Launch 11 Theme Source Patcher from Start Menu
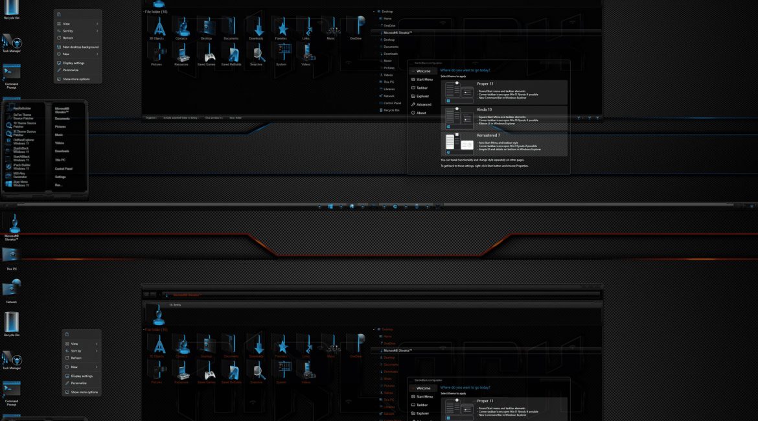758x421 pixels. 23,133
